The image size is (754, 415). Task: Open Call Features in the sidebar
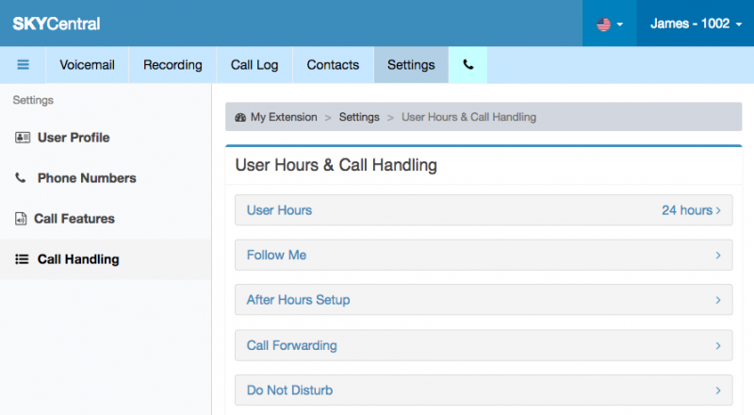pos(74,219)
